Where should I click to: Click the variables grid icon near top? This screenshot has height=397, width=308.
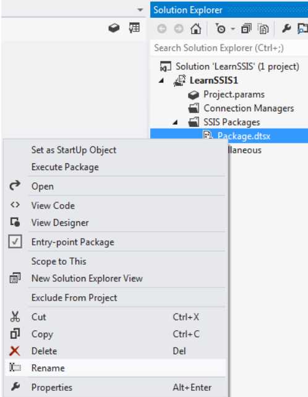coord(134,28)
